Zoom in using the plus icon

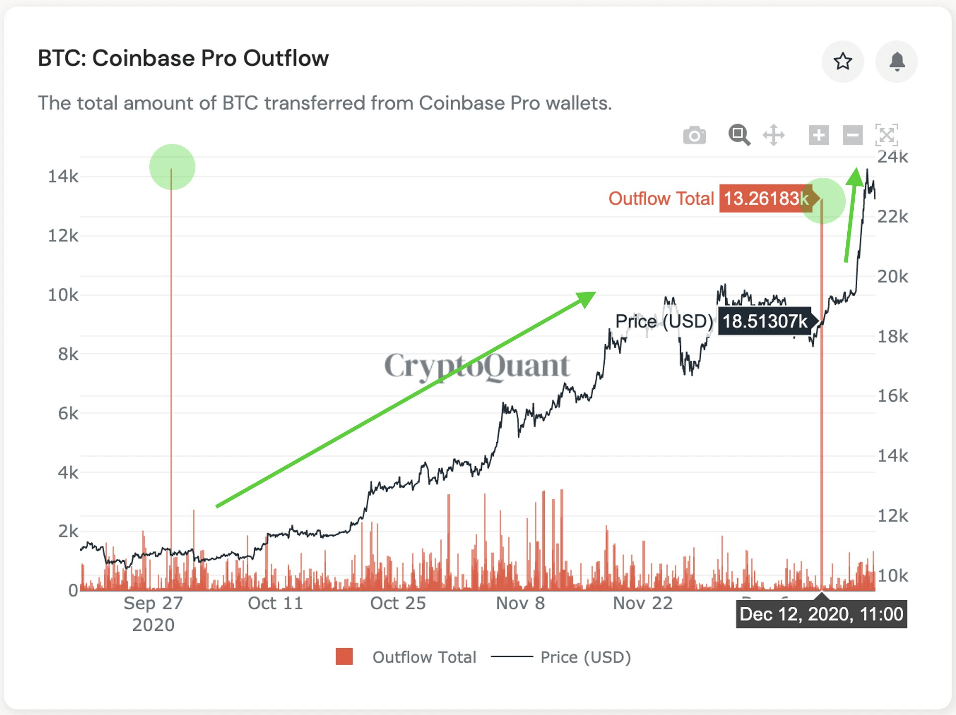pos(818,135)
